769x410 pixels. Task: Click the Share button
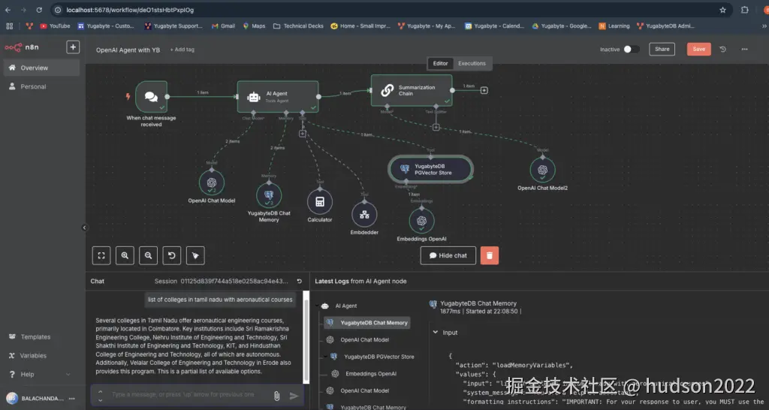tap(662, 49)
